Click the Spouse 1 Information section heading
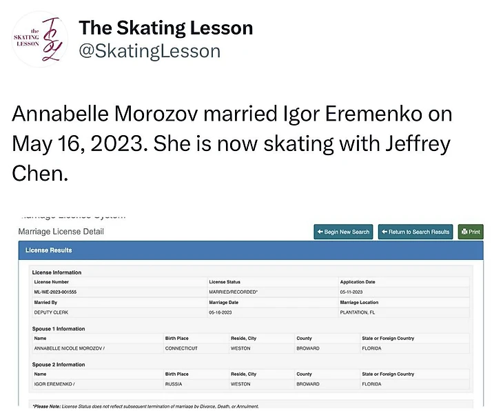 (x=59, y=329)
